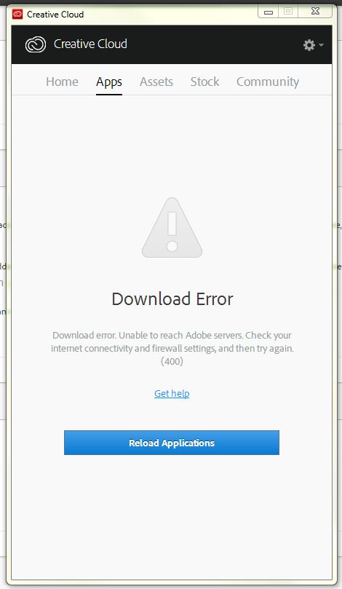Click the Creative Cloud window title text
Screen dimensions: 342x589
click(55, 15)
